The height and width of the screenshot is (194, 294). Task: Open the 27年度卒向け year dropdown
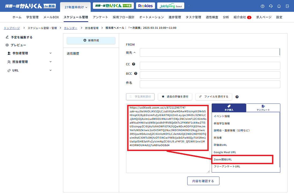76,7
